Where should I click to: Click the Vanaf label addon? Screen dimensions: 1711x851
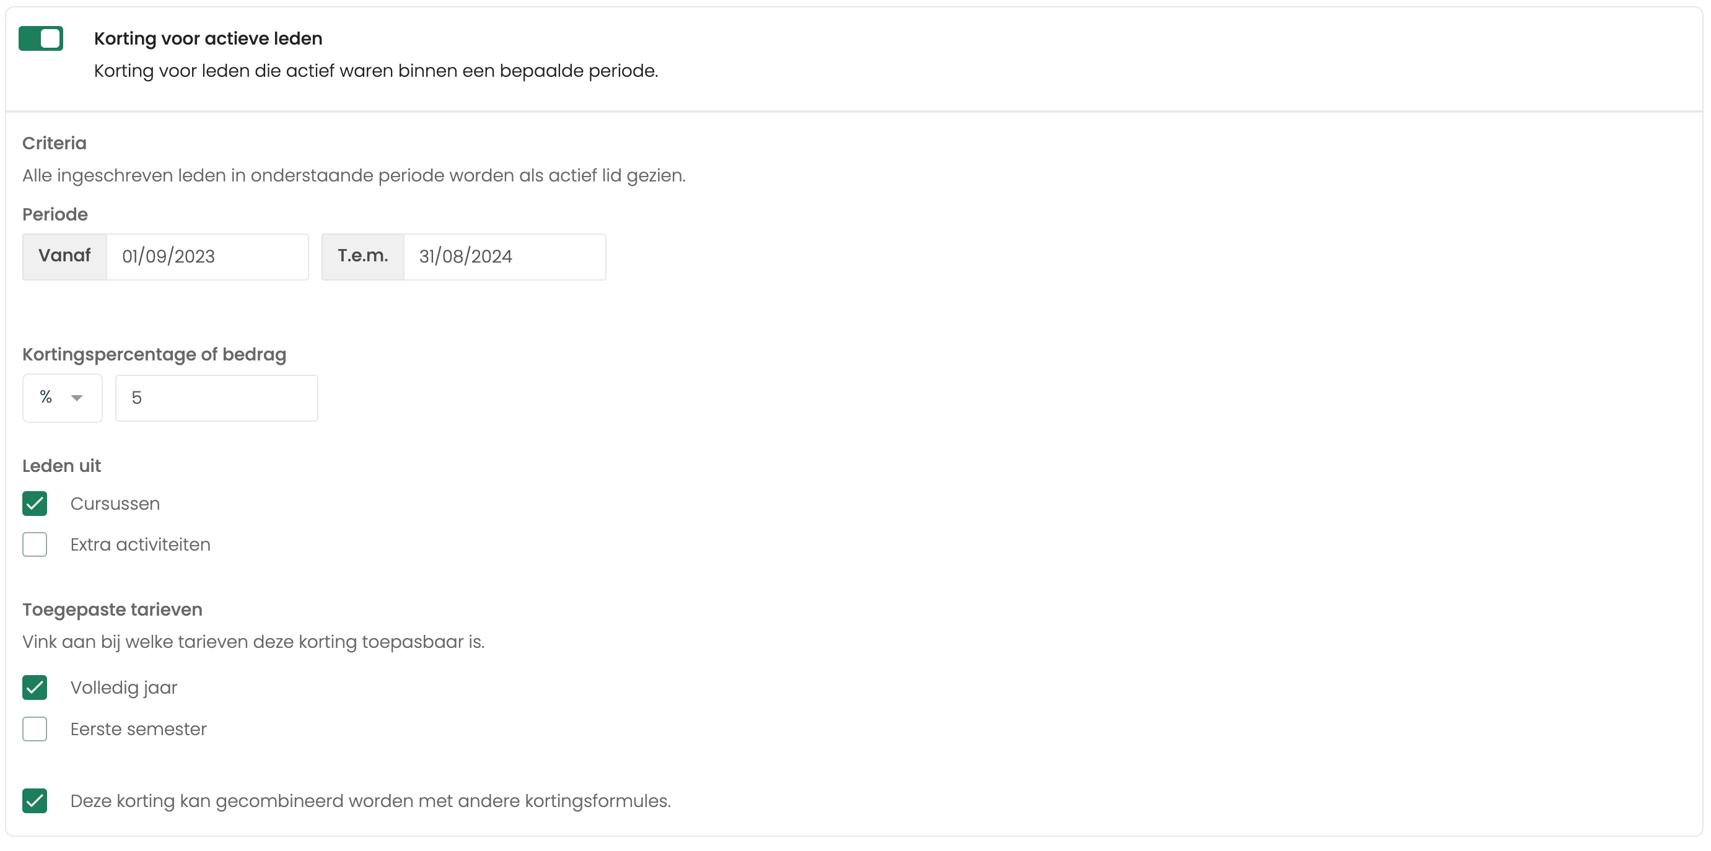(64, 256)
